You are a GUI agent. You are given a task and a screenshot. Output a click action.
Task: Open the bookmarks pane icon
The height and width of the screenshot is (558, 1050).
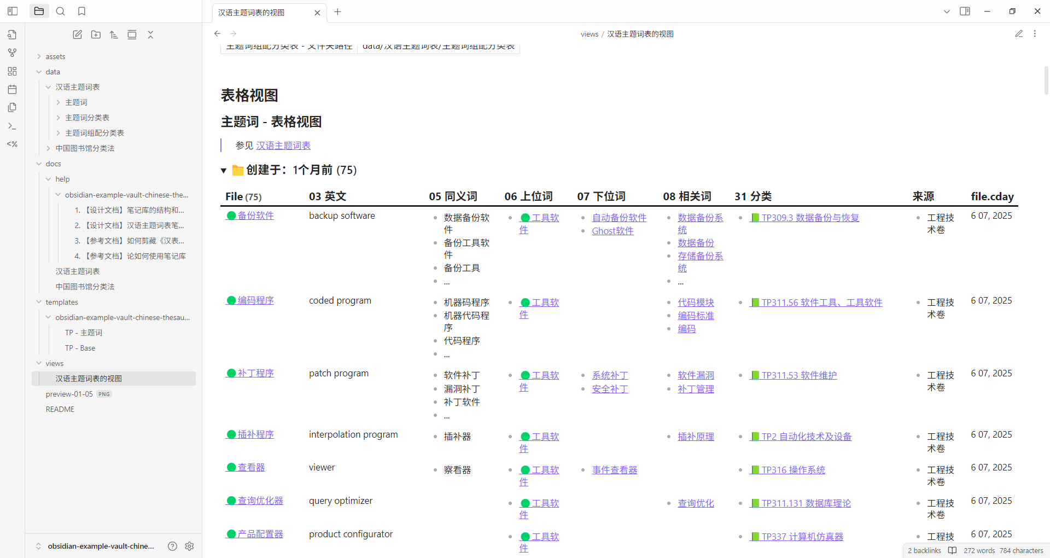81,11
